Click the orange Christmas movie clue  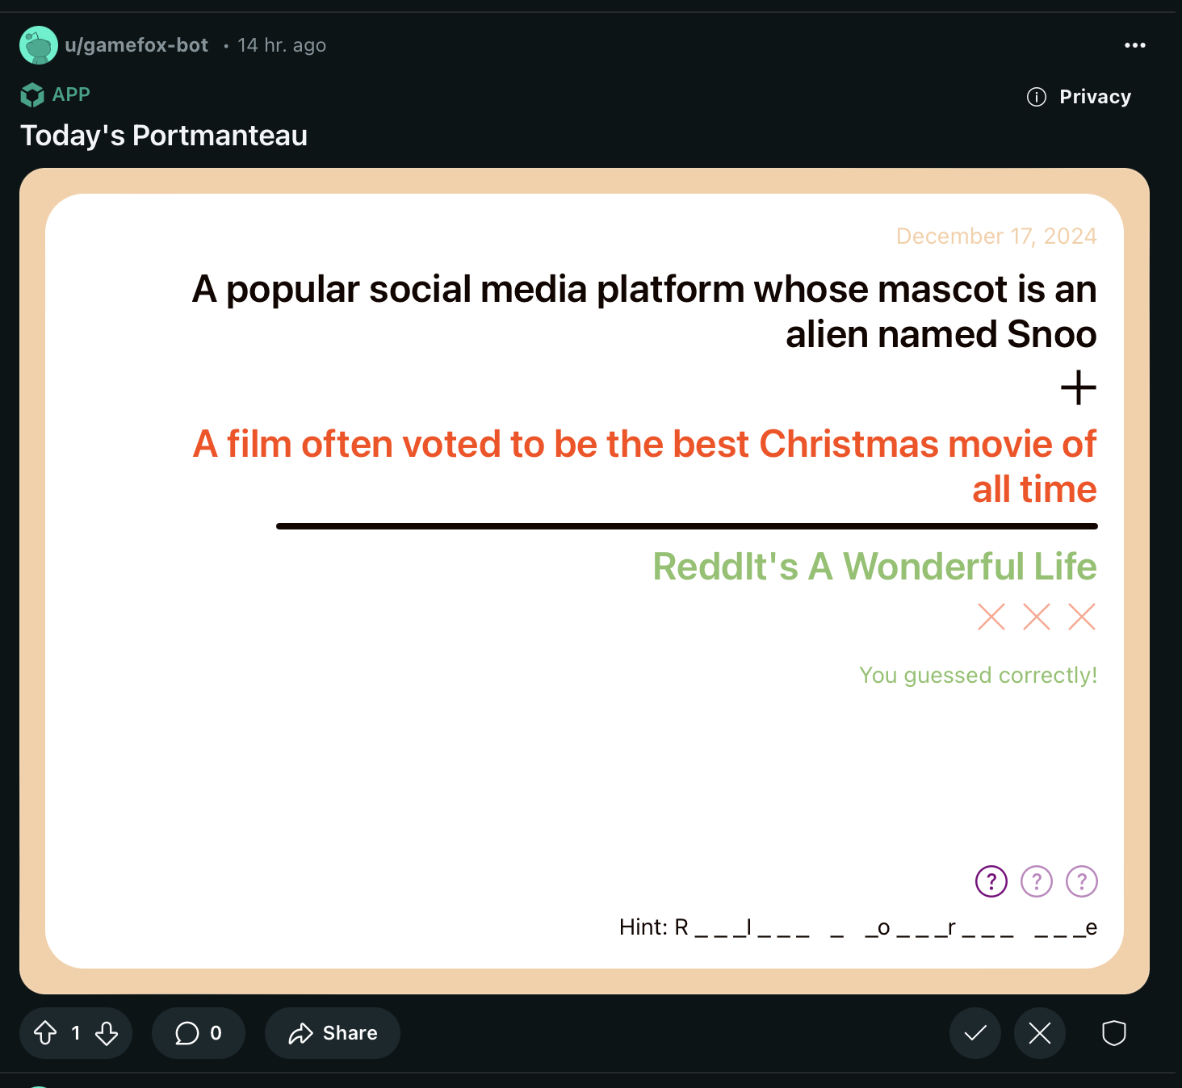[x=644, y=467]
